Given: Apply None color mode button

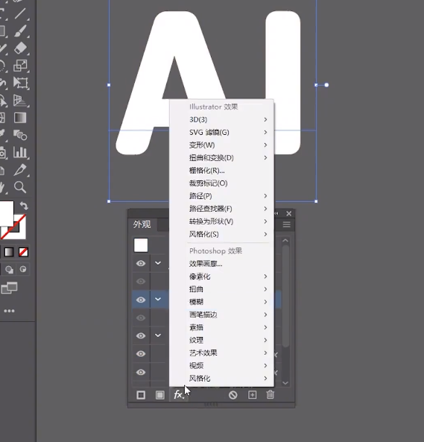Looking at the screenshot, I should pos(23,252).
